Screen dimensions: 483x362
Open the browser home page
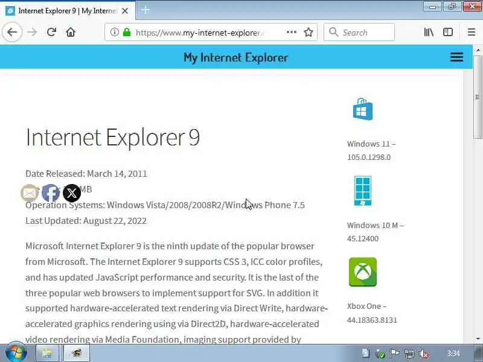(71, 32)
